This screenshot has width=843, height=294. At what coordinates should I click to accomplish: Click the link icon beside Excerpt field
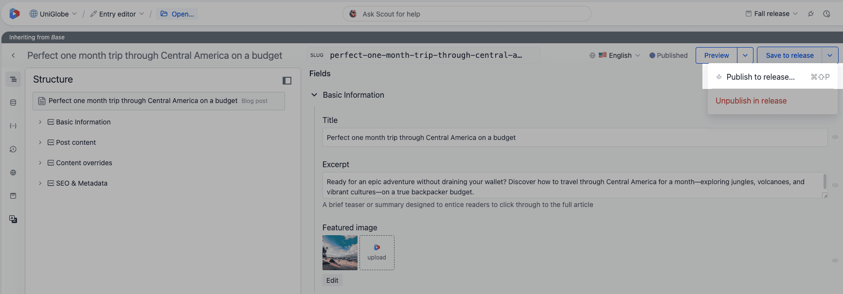835,185
